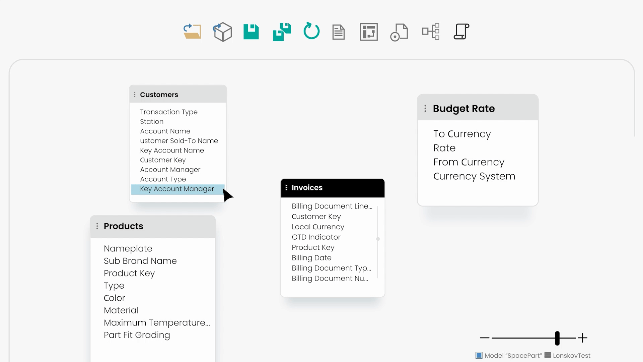The width and height of the screenshot is (643, 362).
Task: Click the Products table handle dots
Action: 97,226
